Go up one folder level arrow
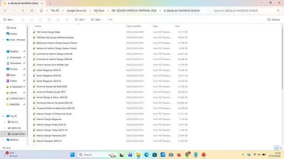Image resolution: width=284 pixels, height=159 pixels. coord(23,11)
